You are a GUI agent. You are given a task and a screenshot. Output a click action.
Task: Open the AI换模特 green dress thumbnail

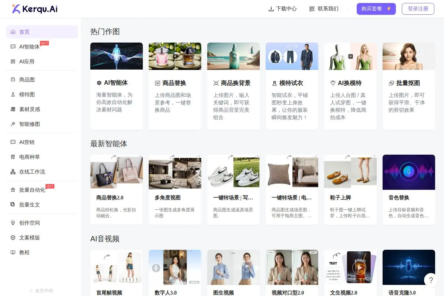[350, 56]
